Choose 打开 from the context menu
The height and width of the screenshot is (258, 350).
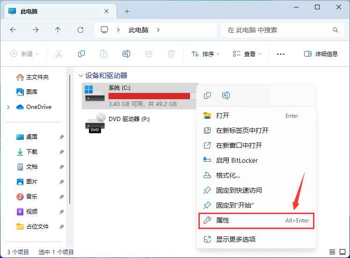256,116
